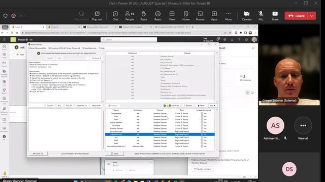Select the DS participant avatar
The height and width of the screenshot is (182, 325).
289,169
